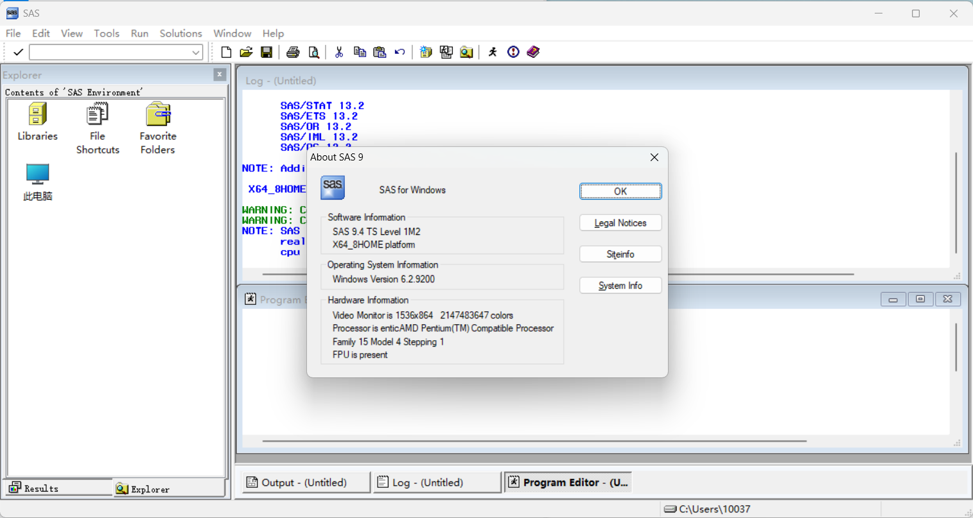973x518 pixels.
Task: Click the Program Editor horizontal scrollbar
Action: (534, 442)
